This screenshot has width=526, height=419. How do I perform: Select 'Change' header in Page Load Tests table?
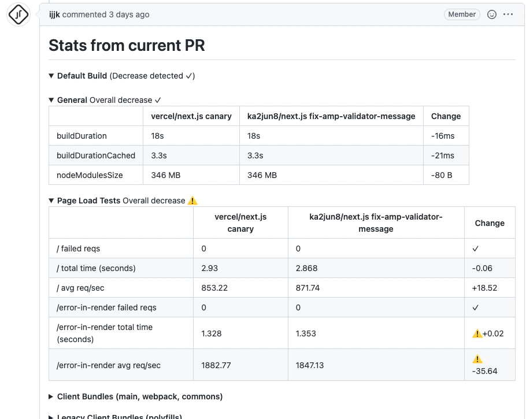(490, 223)
